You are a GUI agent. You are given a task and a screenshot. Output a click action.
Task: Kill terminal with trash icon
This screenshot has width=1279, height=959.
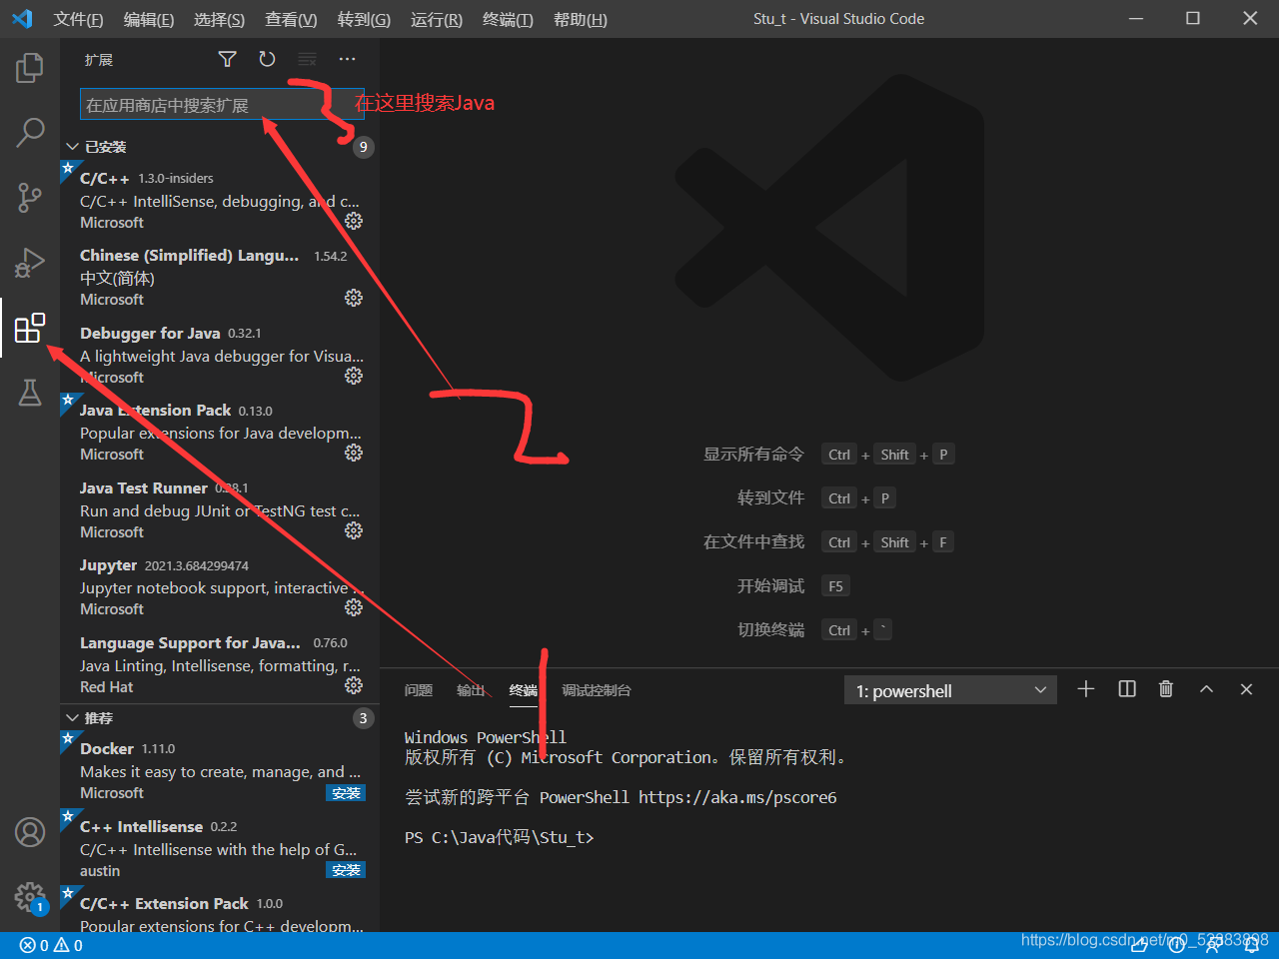coord(1166,689)
